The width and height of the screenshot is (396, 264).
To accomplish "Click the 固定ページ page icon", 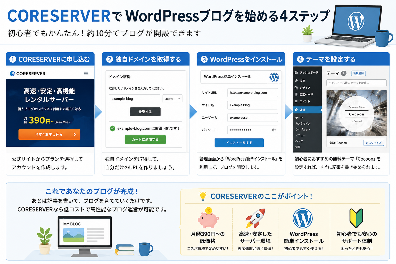I will pyautogui.click(x=296, y=94).
